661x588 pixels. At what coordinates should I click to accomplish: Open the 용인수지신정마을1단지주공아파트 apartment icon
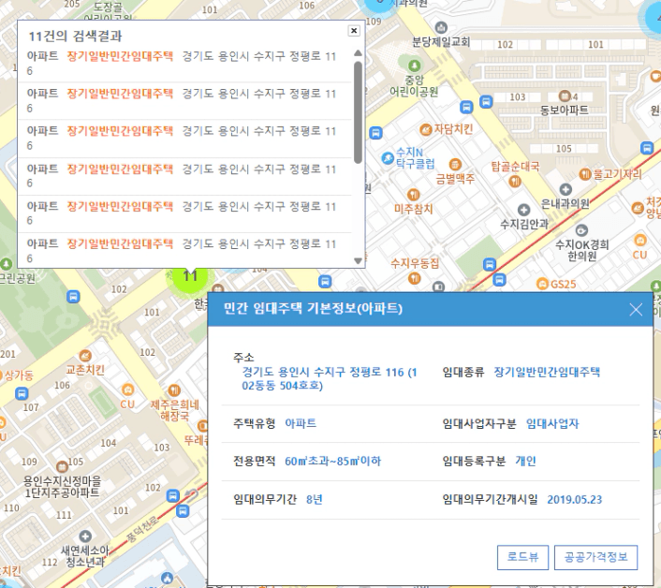[62, 466]
